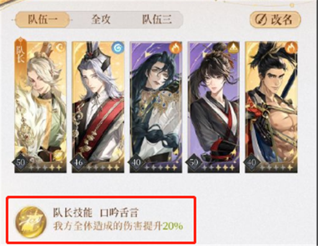The height and width of the screenshot is (246, 318).
Task: Choose the dark-haired character with peacock collar
Action: (x=156, y=107)
